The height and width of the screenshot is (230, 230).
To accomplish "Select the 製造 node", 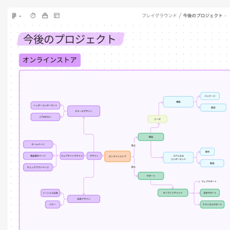I will 212,163.
